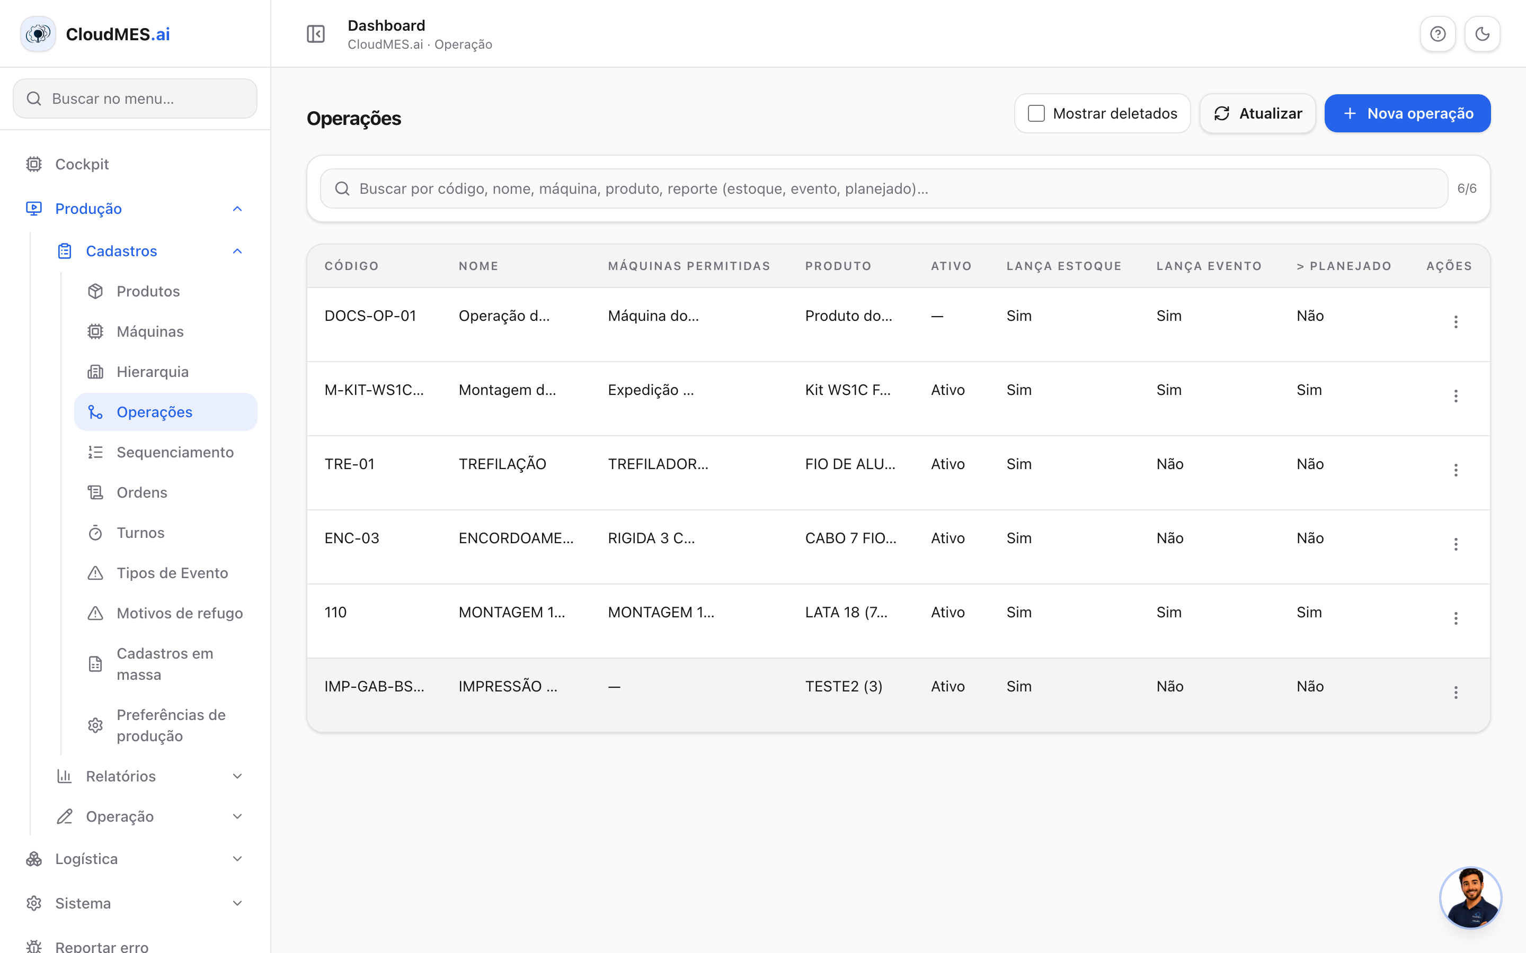Collapse sidebar with the panel toggle icon

(x=315, y=34)
